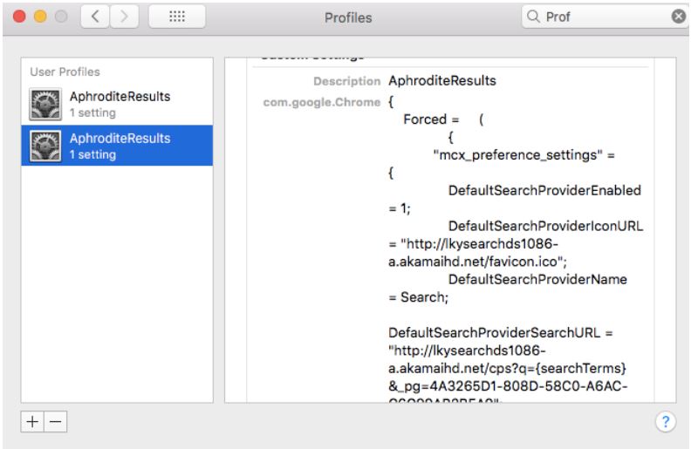Focus the search field containing "Prof"
The width and height of the screenshot is (691, 449).
pyautogui.click(x=602, y=17)
